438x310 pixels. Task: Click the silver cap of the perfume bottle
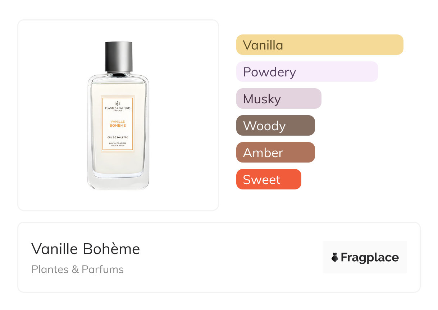click(119, 57)
